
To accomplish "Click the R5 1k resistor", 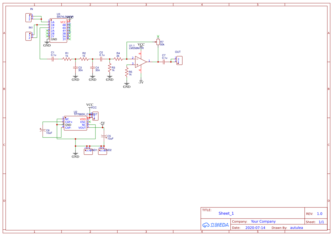I will pyautogui.click(x=127, y=72).
